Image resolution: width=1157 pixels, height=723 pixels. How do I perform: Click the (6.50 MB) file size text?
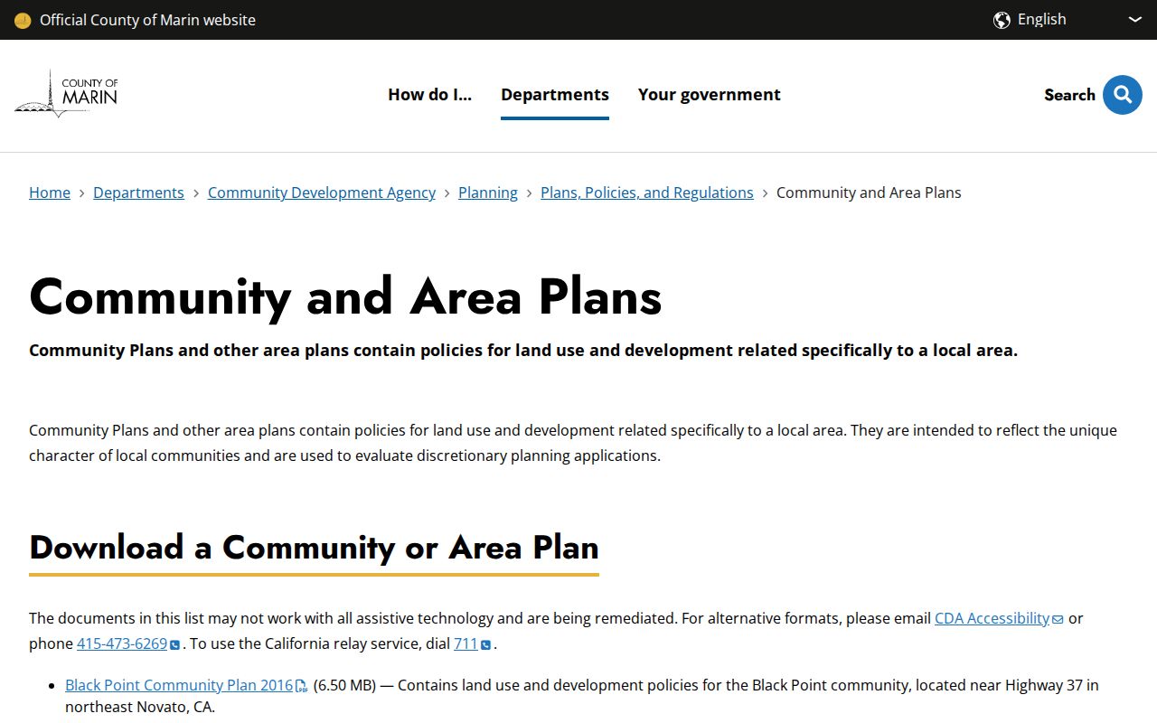344,685
